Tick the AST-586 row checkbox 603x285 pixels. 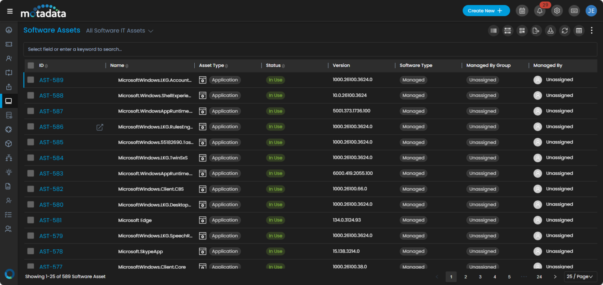coord(31,127)
